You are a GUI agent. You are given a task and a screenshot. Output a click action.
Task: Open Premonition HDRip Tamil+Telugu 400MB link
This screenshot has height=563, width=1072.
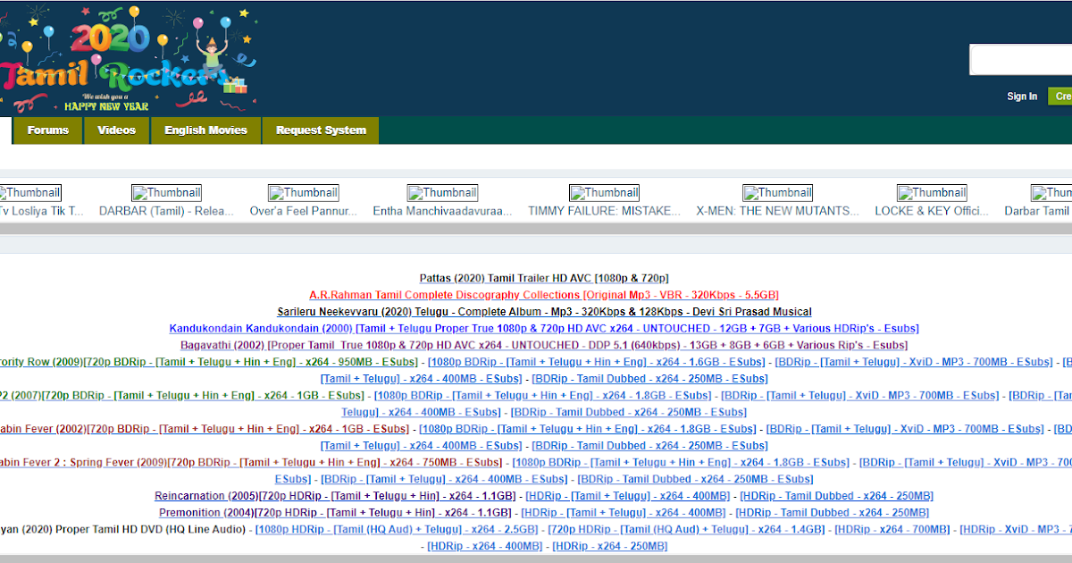point(624,512)
